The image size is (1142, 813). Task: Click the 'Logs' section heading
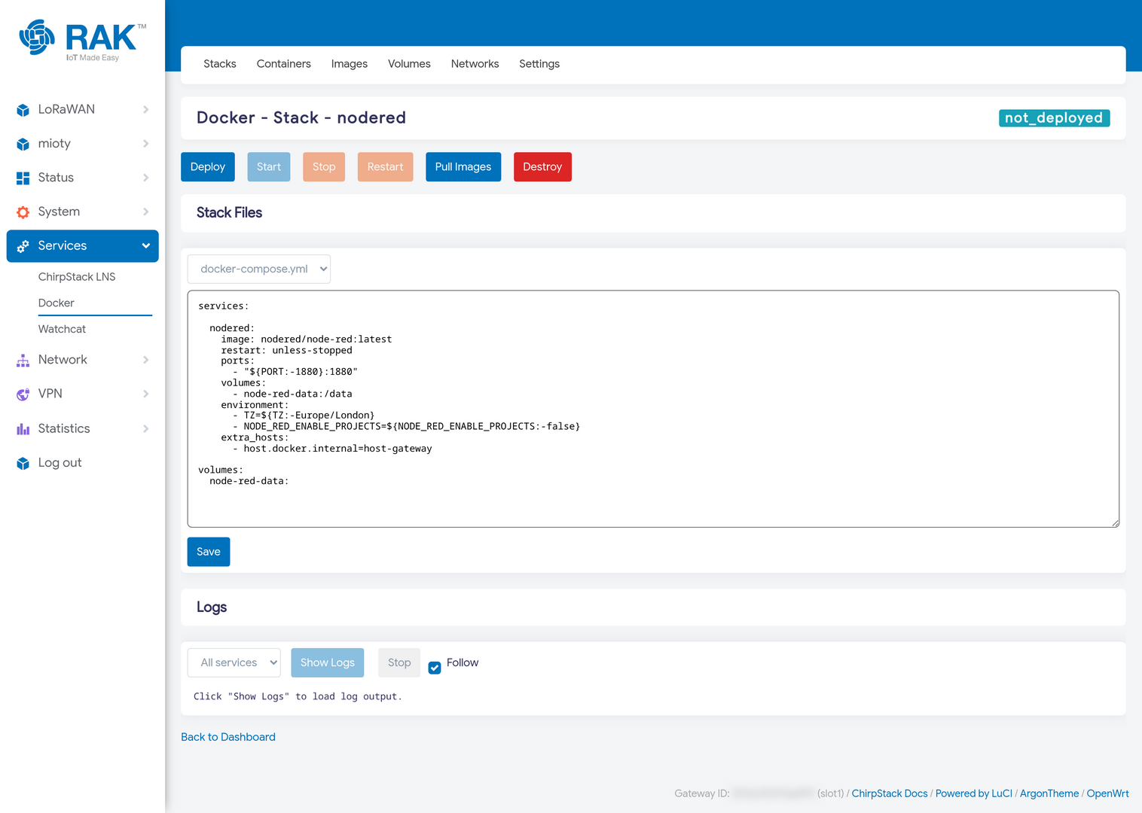[212, 607]
